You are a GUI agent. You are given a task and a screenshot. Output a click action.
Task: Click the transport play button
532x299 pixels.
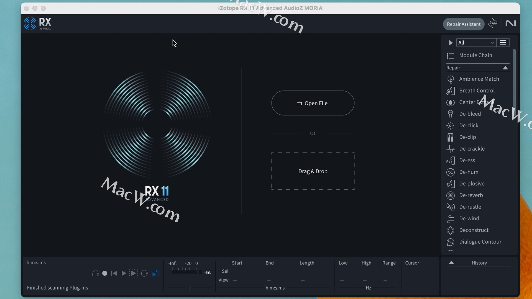point(124,273)
